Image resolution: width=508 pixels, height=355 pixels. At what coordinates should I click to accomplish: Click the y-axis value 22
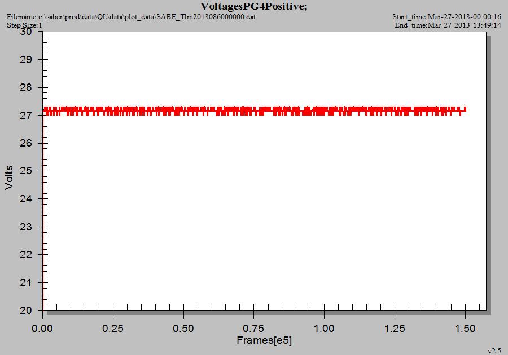26,255
